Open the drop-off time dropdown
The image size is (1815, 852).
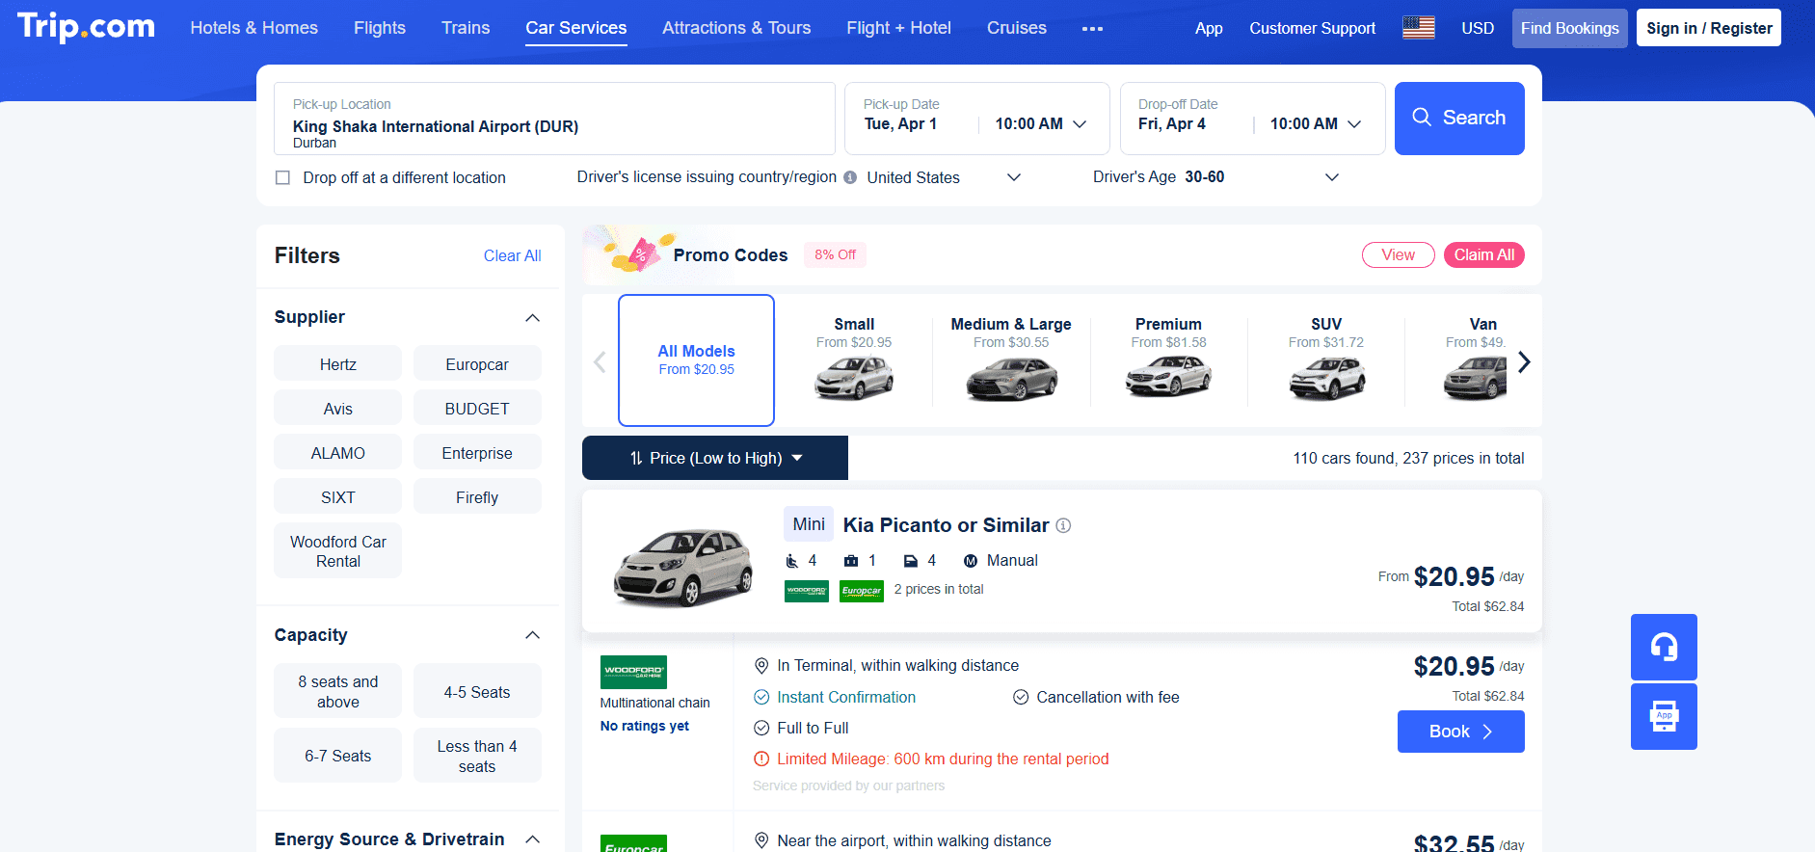1316,123
